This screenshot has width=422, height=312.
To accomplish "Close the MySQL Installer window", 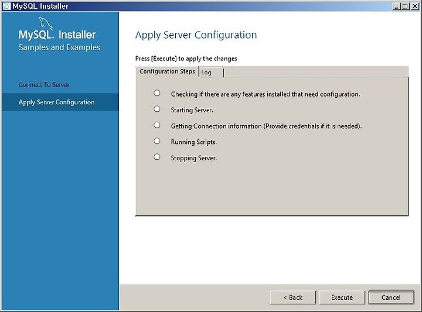I will (x=415, y=6).
